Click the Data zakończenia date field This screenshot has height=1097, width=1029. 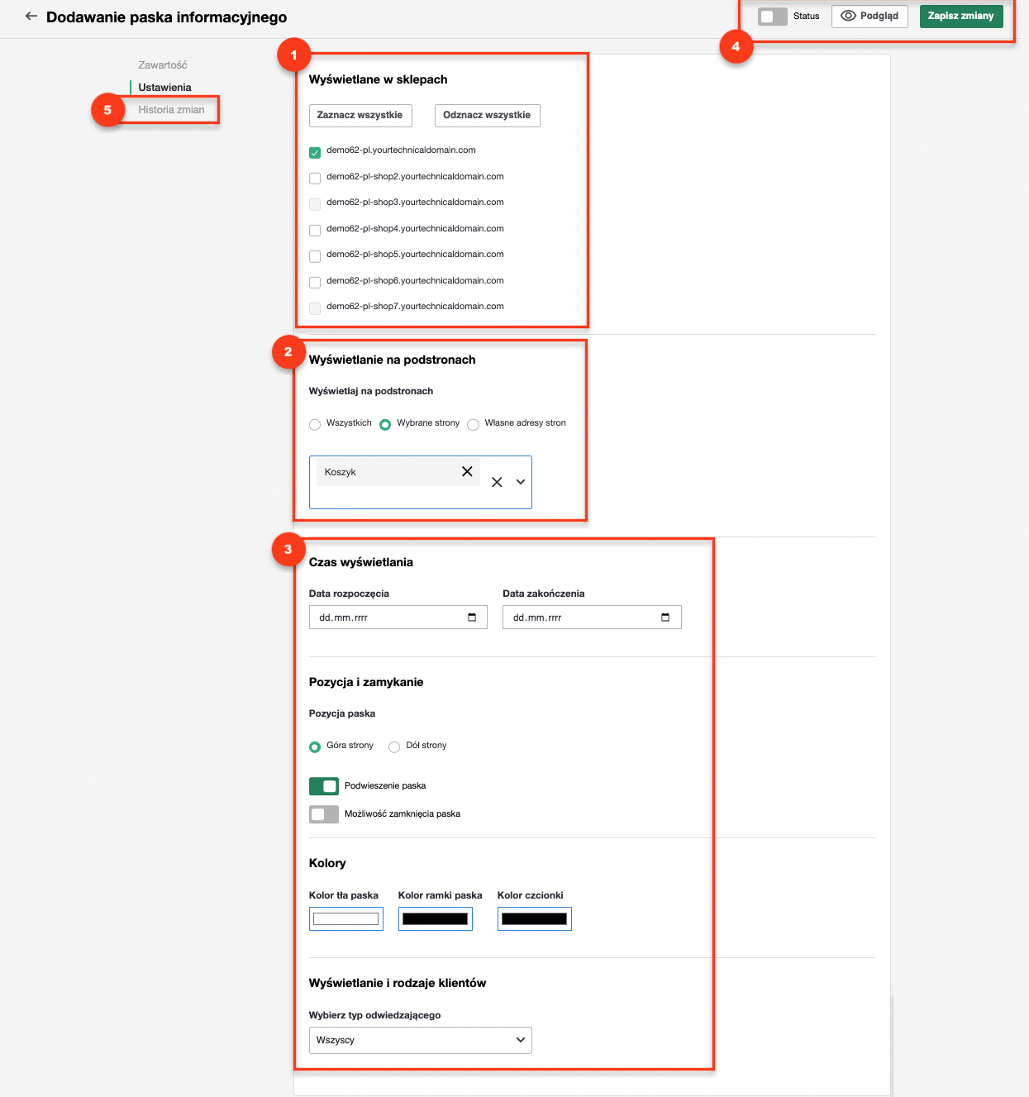[x=592, y=618]
